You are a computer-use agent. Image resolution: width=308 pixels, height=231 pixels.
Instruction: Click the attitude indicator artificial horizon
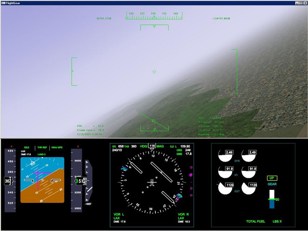(42, 180)
